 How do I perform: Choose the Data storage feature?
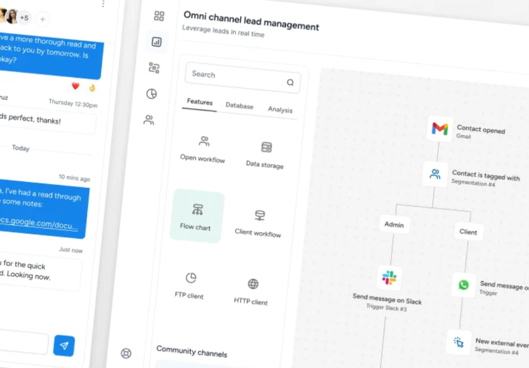click(265, 155)
